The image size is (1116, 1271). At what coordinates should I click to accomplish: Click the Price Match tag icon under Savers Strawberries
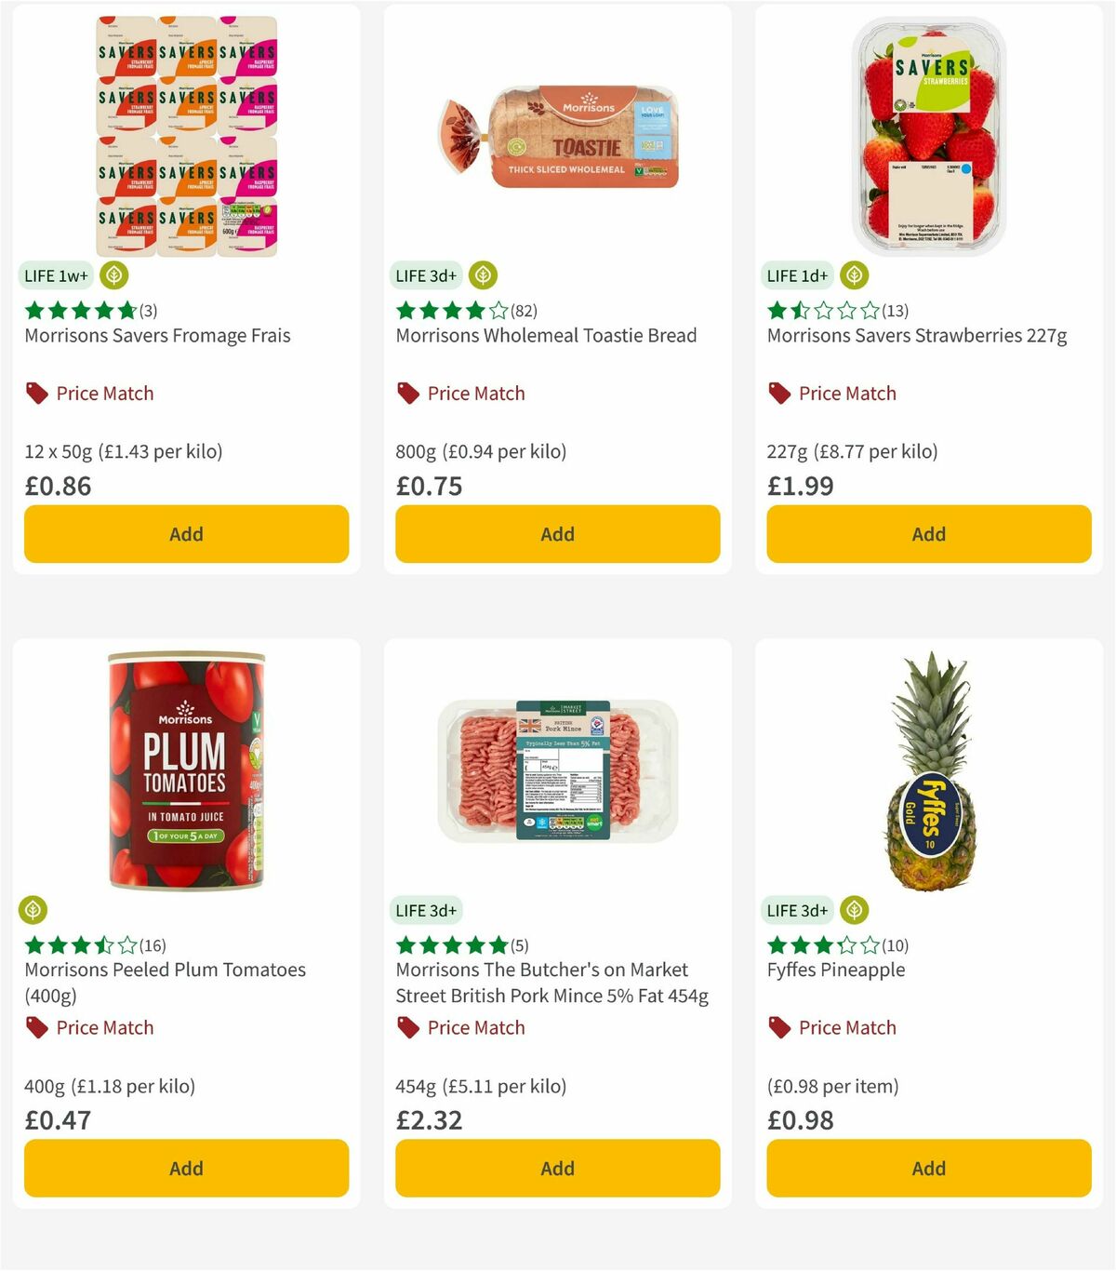tap(778, 393)
